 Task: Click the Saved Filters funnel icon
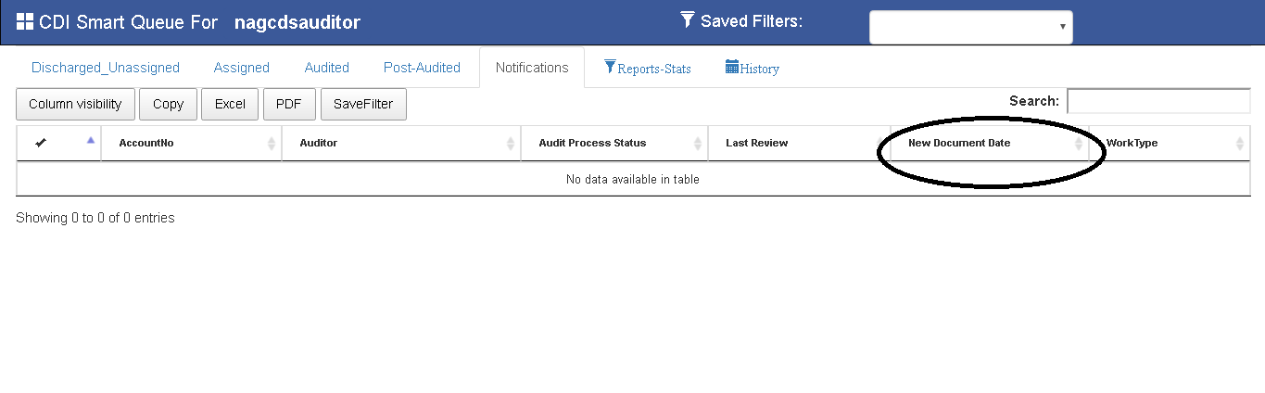pos(687,19)
